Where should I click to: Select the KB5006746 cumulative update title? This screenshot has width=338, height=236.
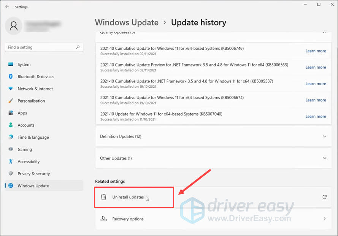click(172, 49)
